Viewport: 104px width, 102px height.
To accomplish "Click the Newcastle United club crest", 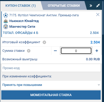I will click(x=6, y=21).
